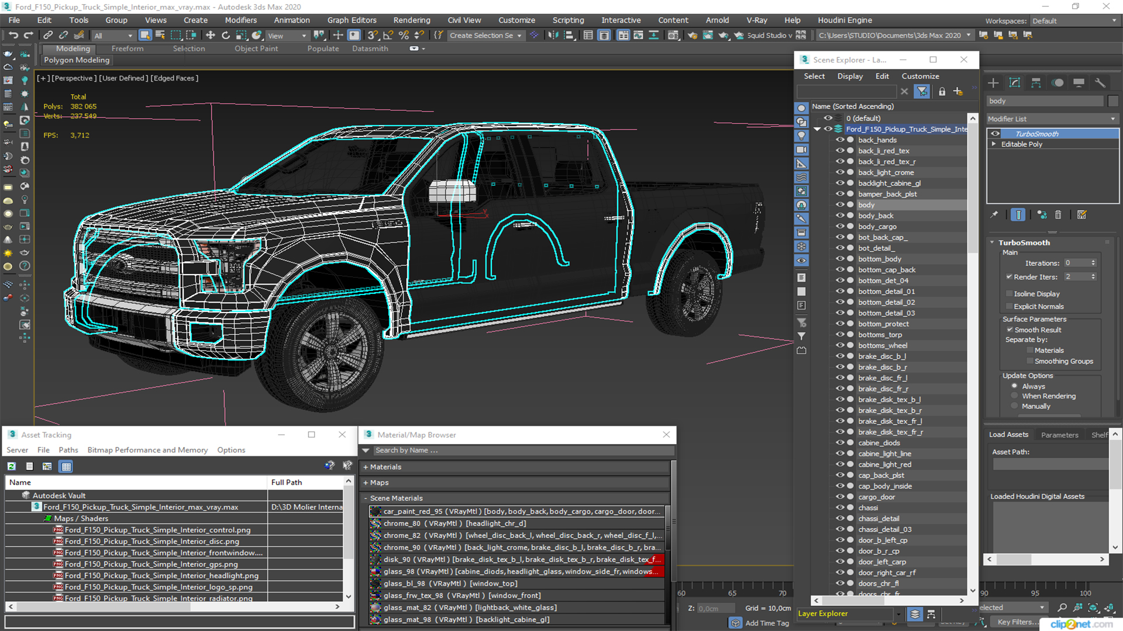Click the Undo arrow icon

(x=13, y=35)
